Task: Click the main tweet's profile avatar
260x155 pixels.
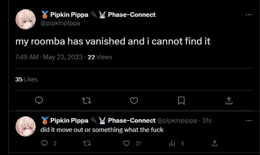Action: tap(26, 19)
